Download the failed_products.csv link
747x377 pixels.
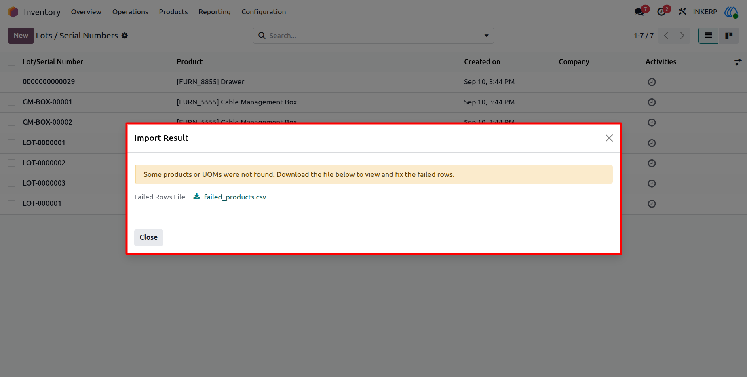coord(235,197)
